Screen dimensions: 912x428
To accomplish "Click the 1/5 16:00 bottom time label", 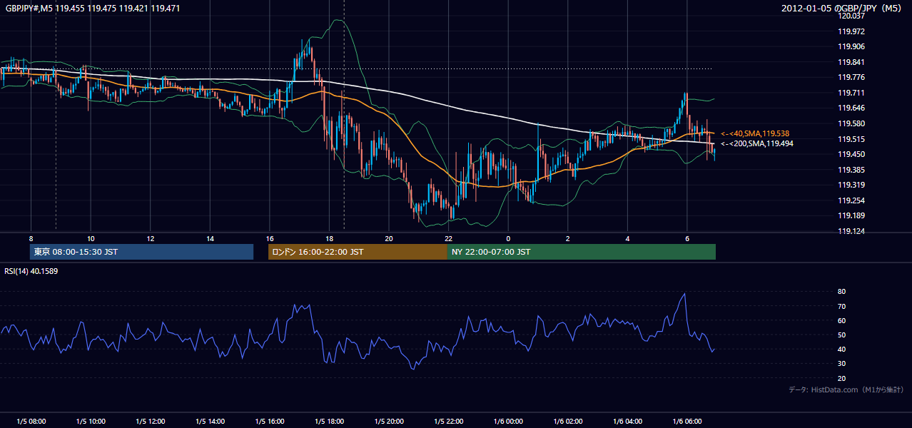I will [x=269, y=422].
